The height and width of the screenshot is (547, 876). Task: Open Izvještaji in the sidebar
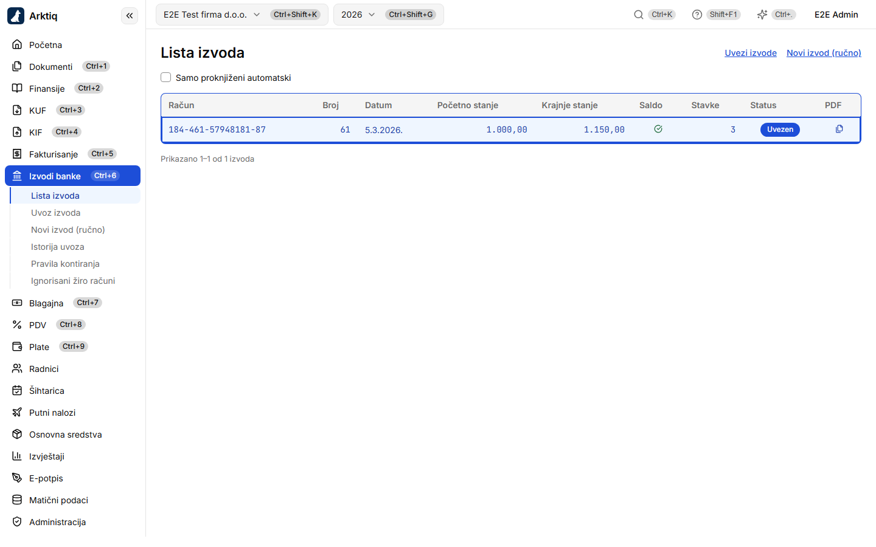(72, 456)
